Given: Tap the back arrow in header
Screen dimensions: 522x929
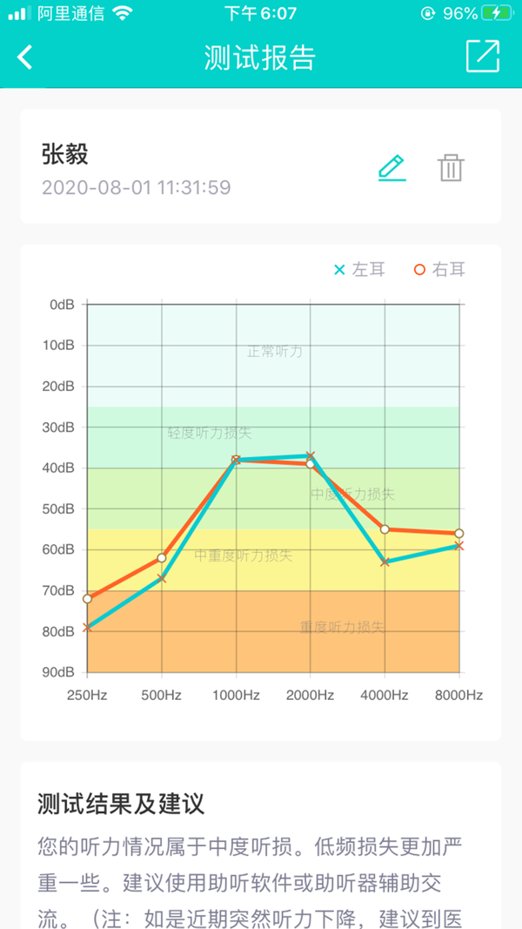Looking at the screenshot, I should pyautogui.click(x=25, y=57).
